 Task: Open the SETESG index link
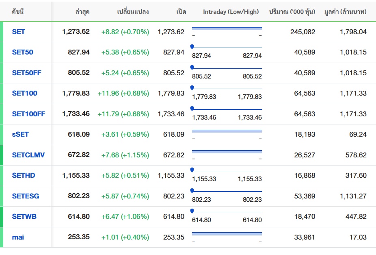[x=26, y=196]
